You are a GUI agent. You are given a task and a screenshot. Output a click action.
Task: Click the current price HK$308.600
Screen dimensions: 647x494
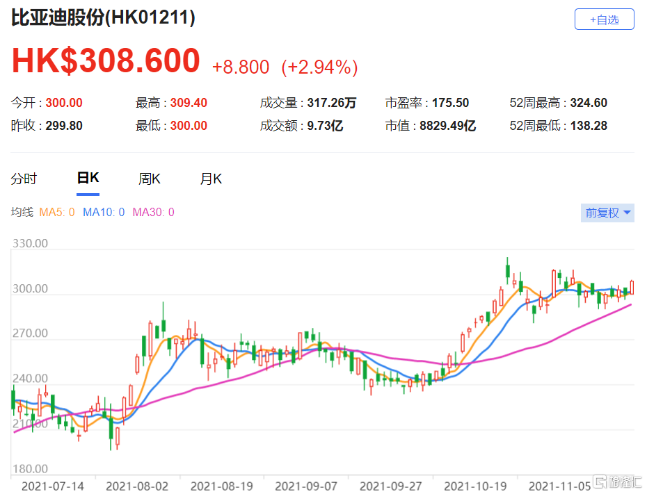pyautogui.click(x=106, y=60)
